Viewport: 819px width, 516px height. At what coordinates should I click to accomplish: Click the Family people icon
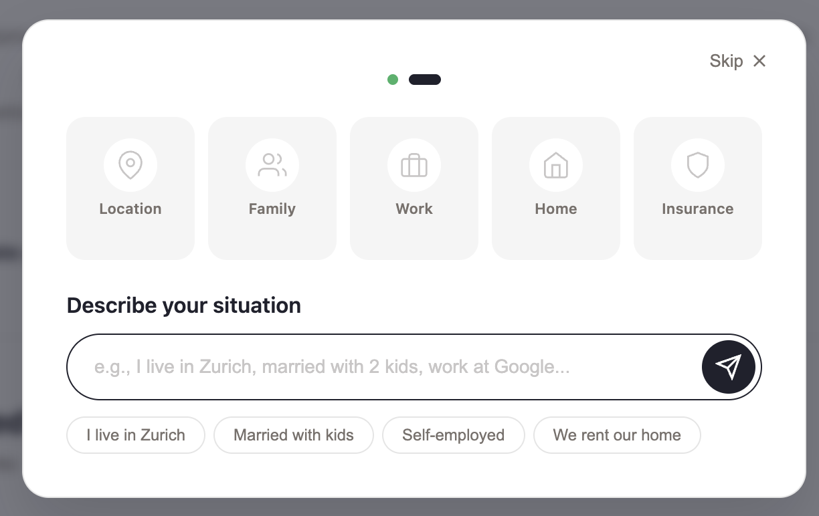click(x=272, y=165)
